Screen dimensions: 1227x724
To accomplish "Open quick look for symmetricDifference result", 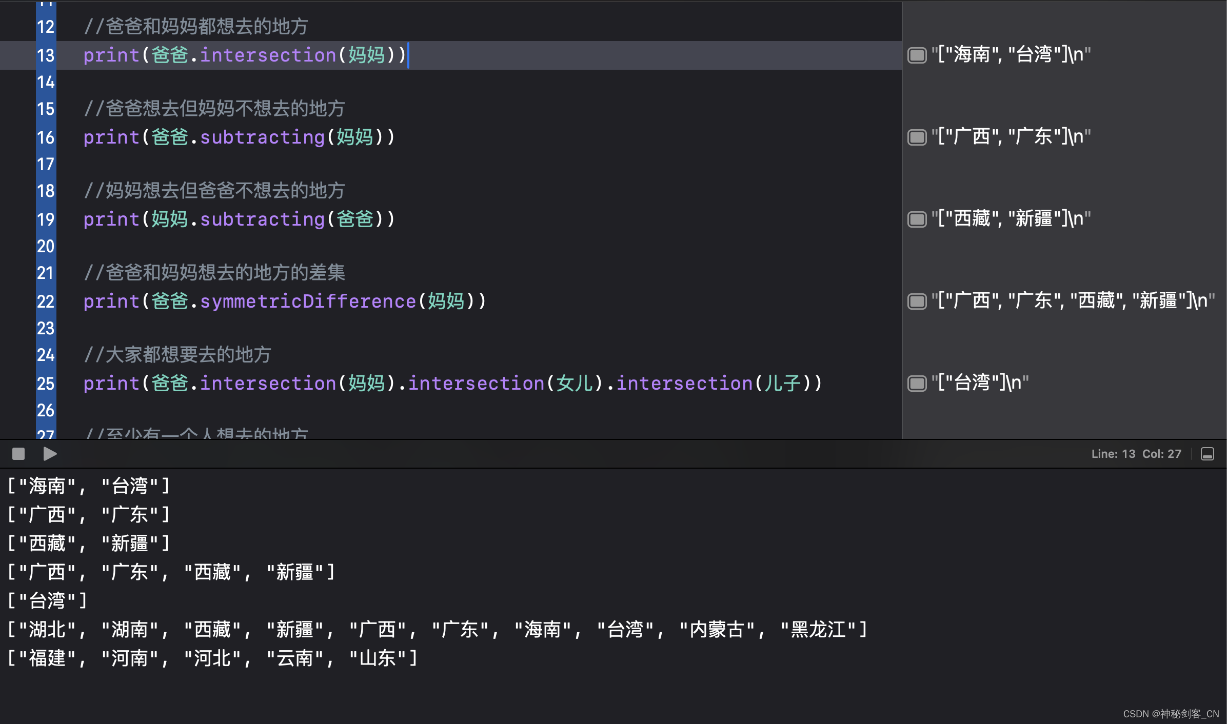I will [x=917, y=301].
